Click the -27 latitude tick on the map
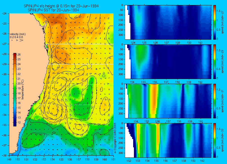Screen dimensions: 227x164 click(x=4, y=44)
